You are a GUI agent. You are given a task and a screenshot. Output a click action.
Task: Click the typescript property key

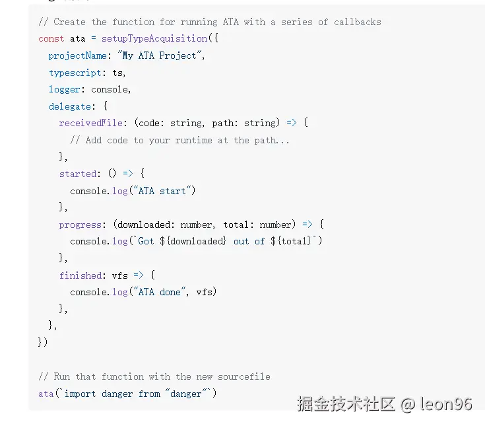point(75,73)
